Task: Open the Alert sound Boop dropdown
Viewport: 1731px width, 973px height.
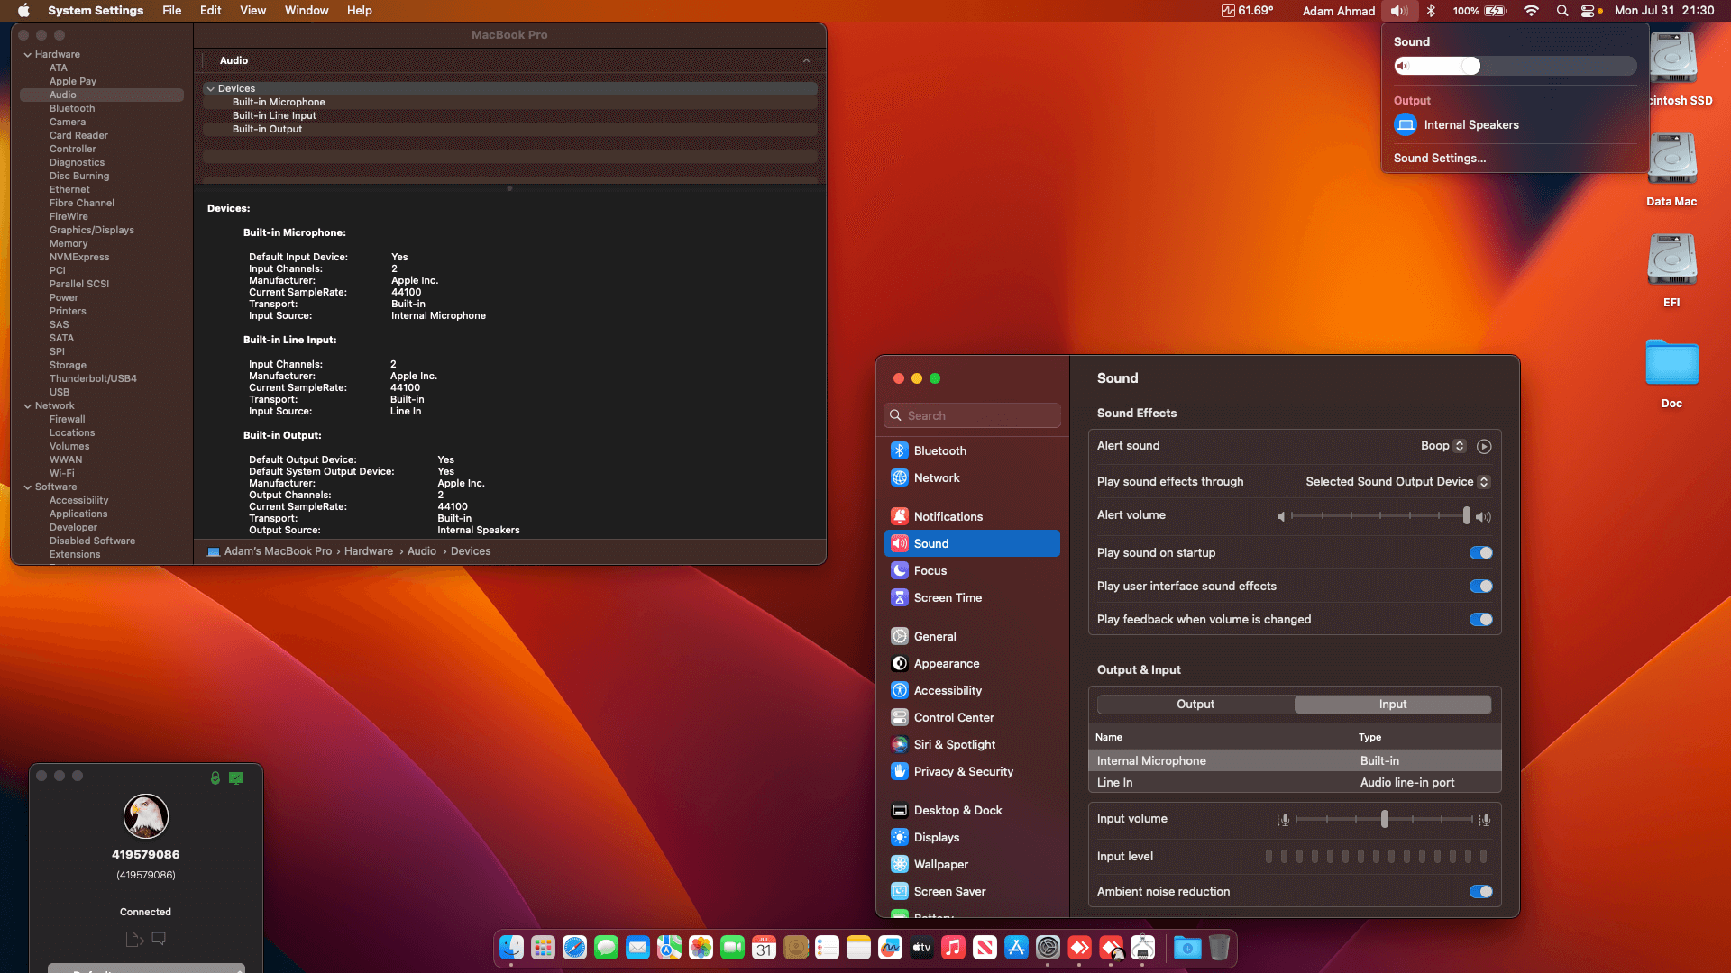Action: click(x=1442, y=446)
